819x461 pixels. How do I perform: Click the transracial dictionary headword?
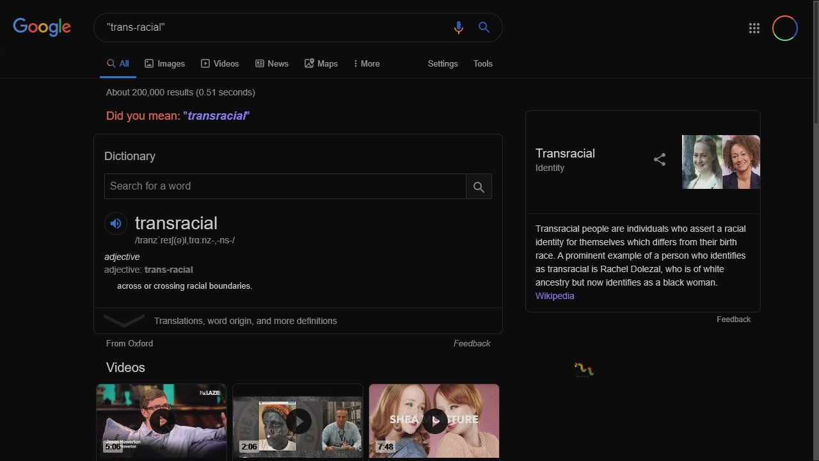[x=176, y=223]
